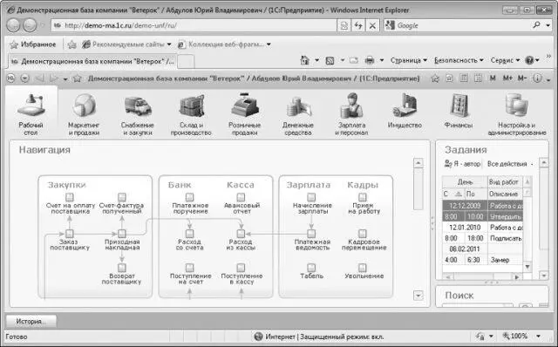Open the Денежные средства section

point(298,114)
